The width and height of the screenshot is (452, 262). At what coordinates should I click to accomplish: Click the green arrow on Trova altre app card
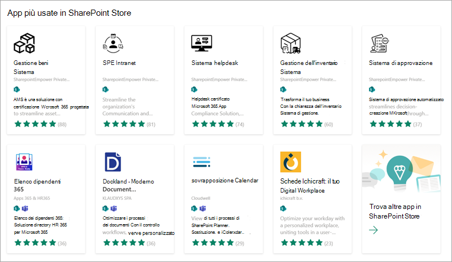(x=373, y=230)
